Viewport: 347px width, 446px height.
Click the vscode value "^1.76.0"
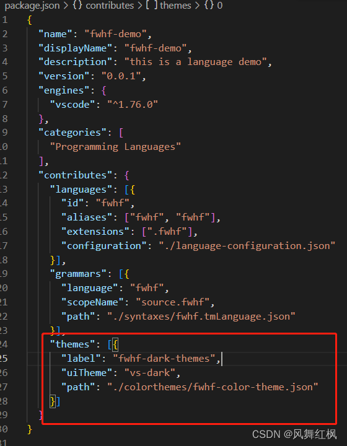133,105
